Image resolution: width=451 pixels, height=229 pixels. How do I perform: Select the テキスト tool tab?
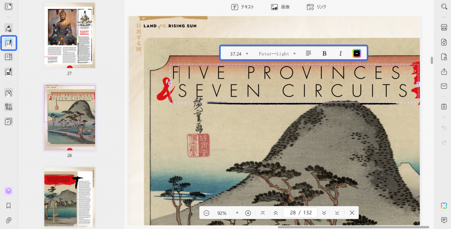pos(243,7)
